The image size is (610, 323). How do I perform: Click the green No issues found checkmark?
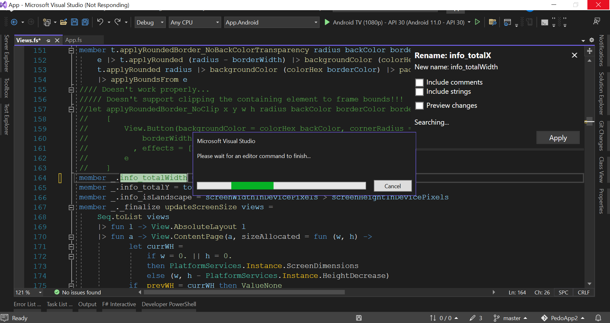(x=57, y=292)
